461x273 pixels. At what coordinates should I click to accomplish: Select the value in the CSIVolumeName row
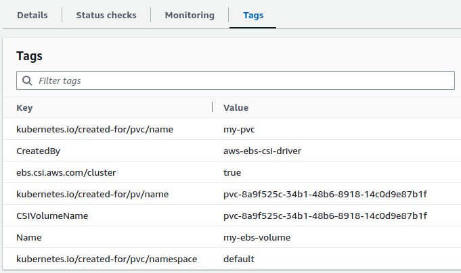[x=325, y=216]
